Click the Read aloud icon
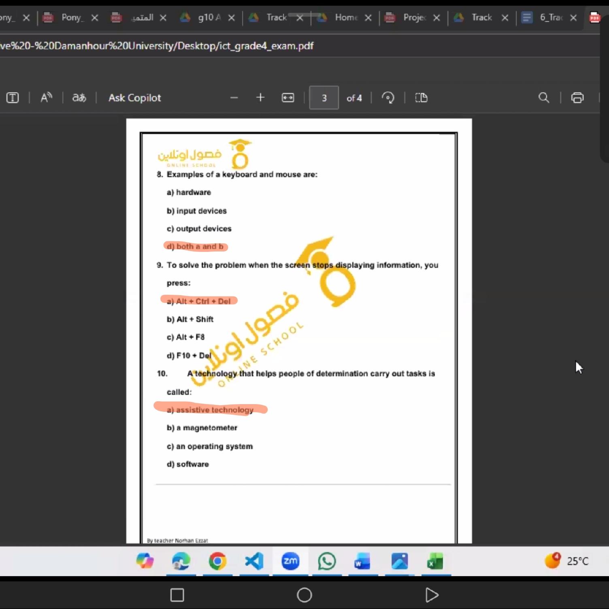 (x=46, y=98)
